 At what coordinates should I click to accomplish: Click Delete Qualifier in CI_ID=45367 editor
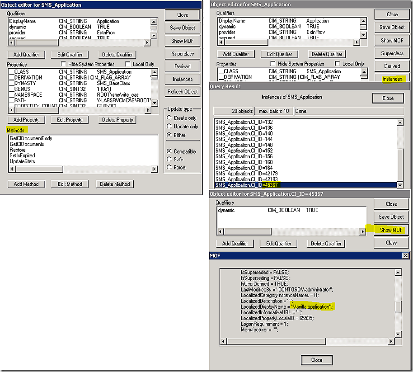coord(326,244)
